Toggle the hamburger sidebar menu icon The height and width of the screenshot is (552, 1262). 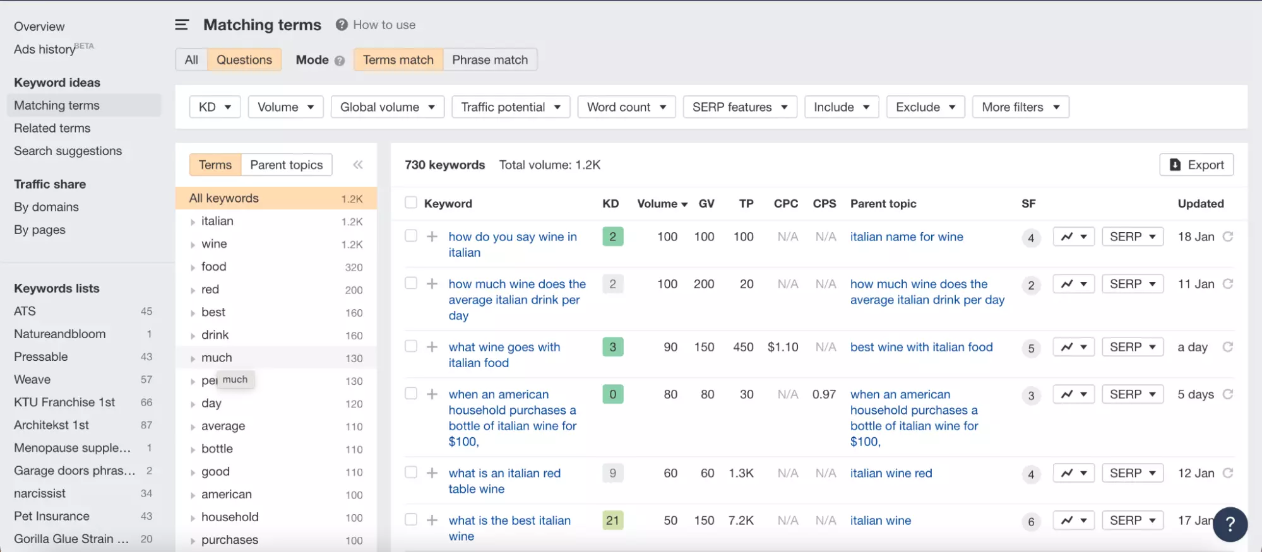point(182,25)
